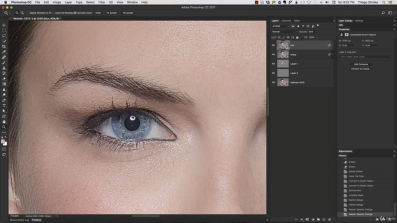Screen dimensions: 397x223
Task: Select the Brush tool
Action: [x=4, y=63]
